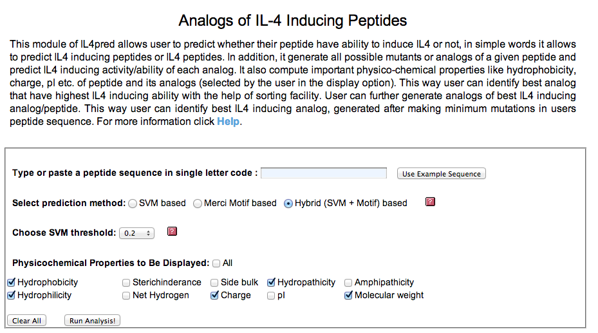Viewport: 598px width, 333px height.
Task: Click Run Analysis! button
Action: [93, 321]
